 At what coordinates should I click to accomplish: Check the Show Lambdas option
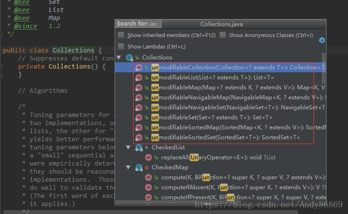coord(121,47)
